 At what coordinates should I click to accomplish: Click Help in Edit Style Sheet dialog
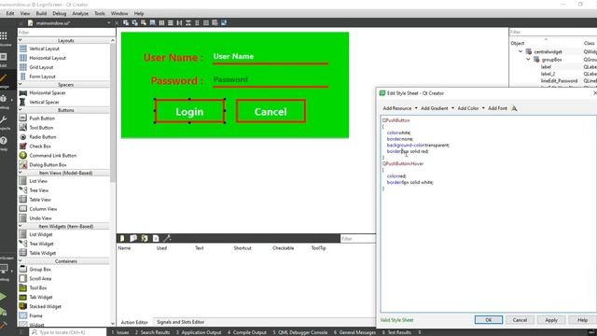[582, 320]
